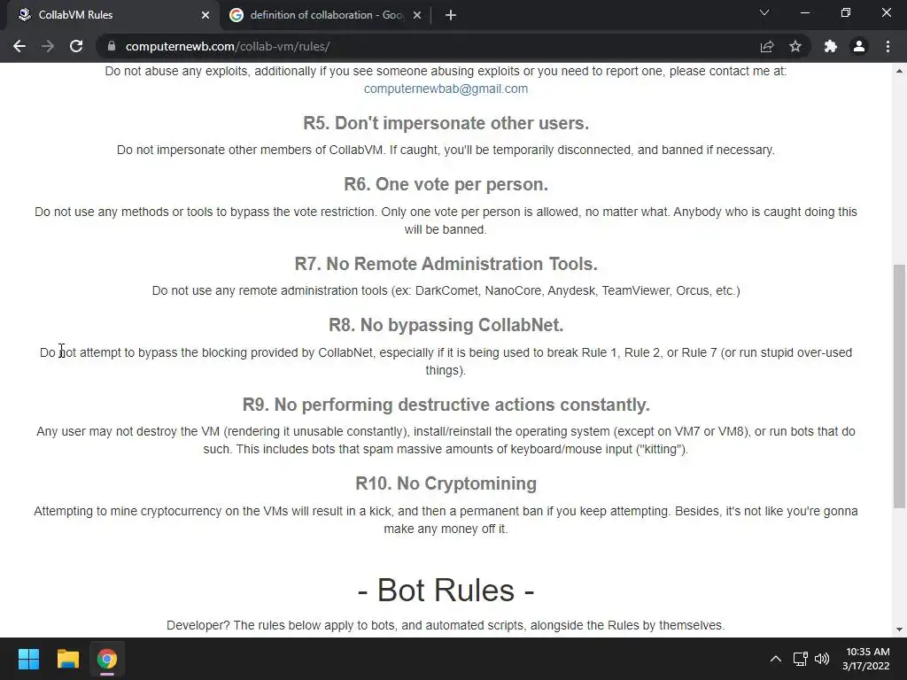Switch to definition of collaboration Google tab
907x680 pixels.
coord(325,15)
